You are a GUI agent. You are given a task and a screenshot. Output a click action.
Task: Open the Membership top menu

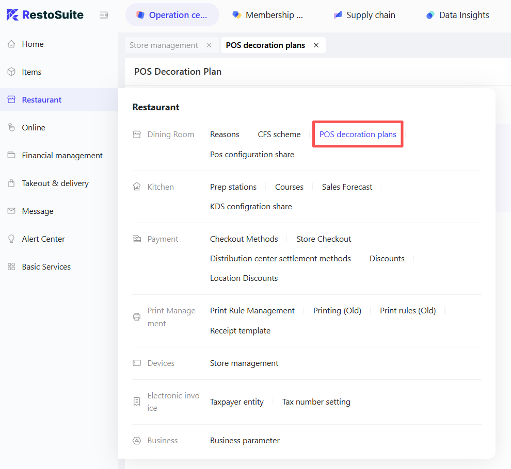[x=268, y=15]
